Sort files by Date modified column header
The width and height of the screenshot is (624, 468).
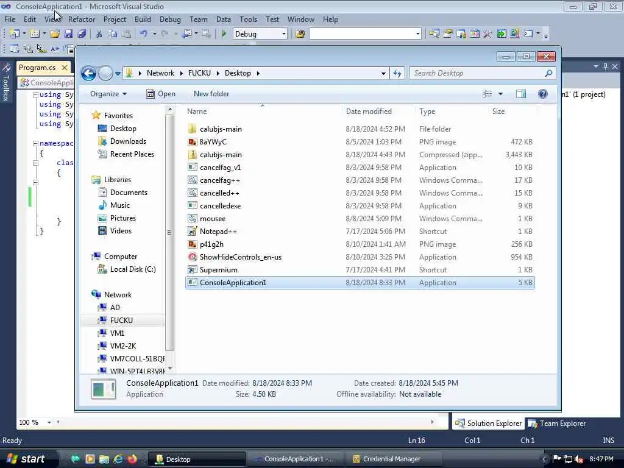tap(369, 112)
